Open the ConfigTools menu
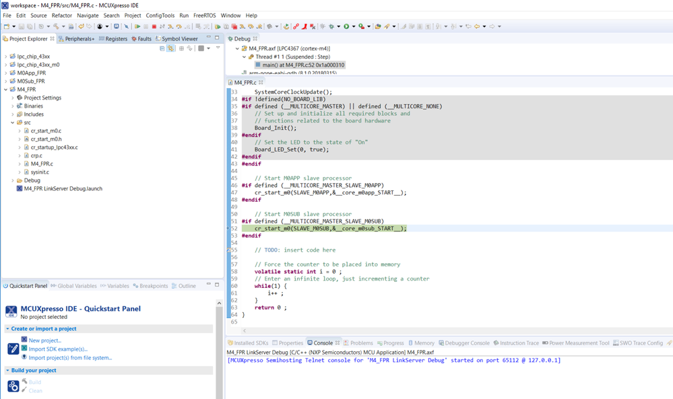673x399 pixels. click(x=160, y=15)
